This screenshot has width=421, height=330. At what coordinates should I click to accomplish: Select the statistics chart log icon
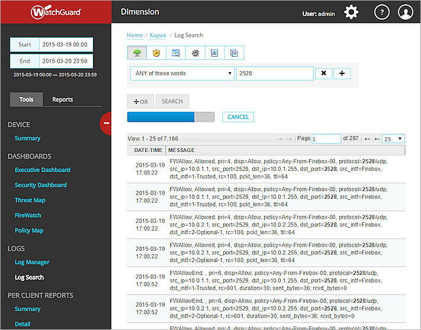coord(214,53)
